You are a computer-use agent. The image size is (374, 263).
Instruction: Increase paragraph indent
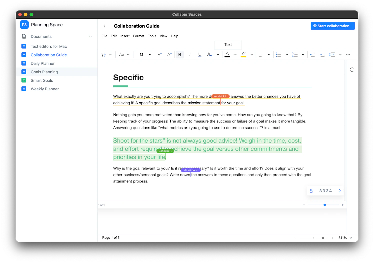322,55
